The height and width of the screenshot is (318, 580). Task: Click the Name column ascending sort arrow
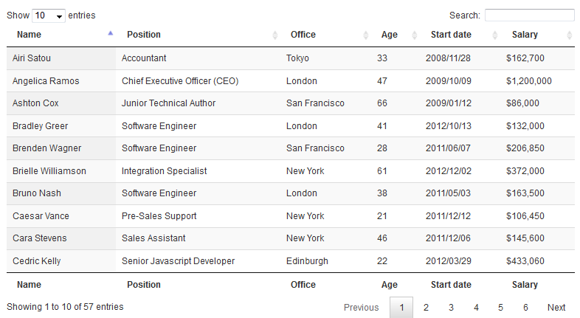110,33
